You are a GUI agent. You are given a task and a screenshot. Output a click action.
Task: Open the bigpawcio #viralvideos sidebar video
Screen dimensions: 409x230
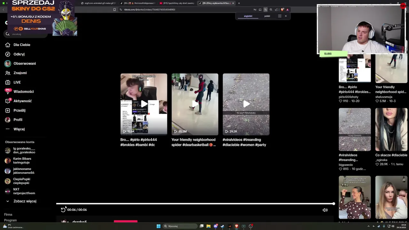coord(355,129)
